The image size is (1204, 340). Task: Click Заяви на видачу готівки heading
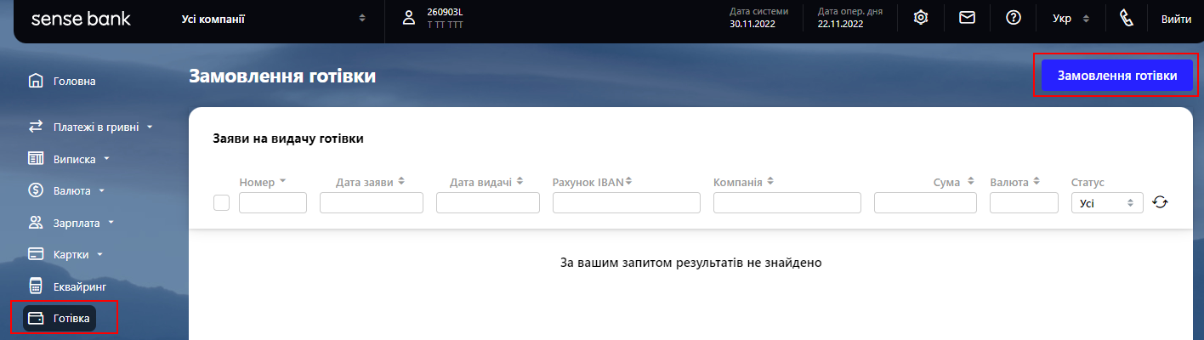pyautogui.click(x=288, y=139)
